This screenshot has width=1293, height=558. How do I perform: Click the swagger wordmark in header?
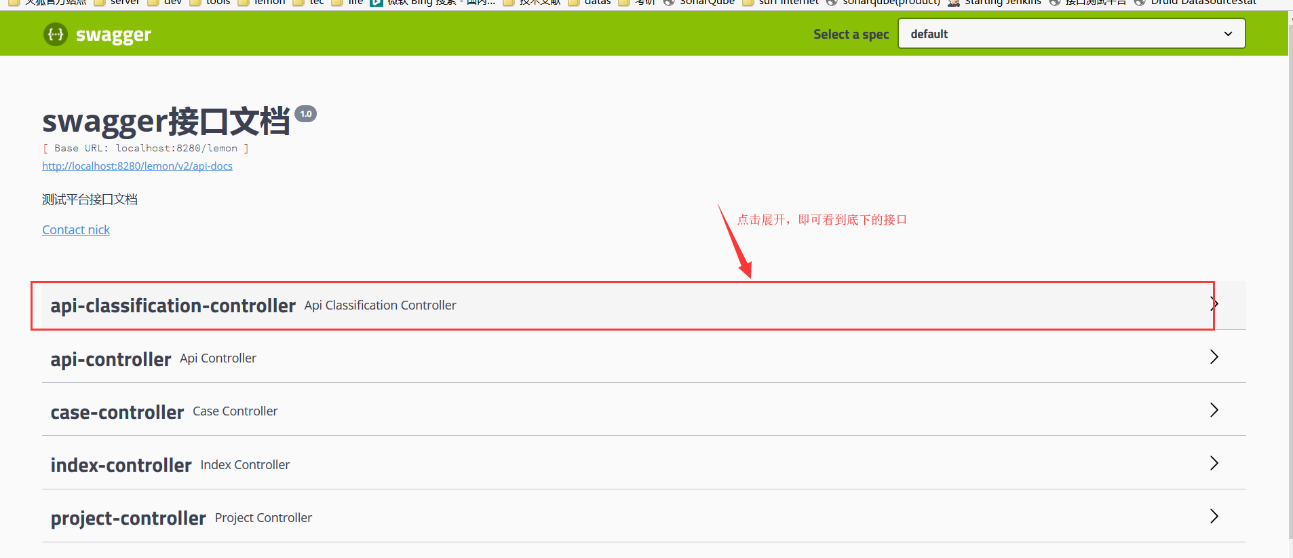[x=113, y=35]
